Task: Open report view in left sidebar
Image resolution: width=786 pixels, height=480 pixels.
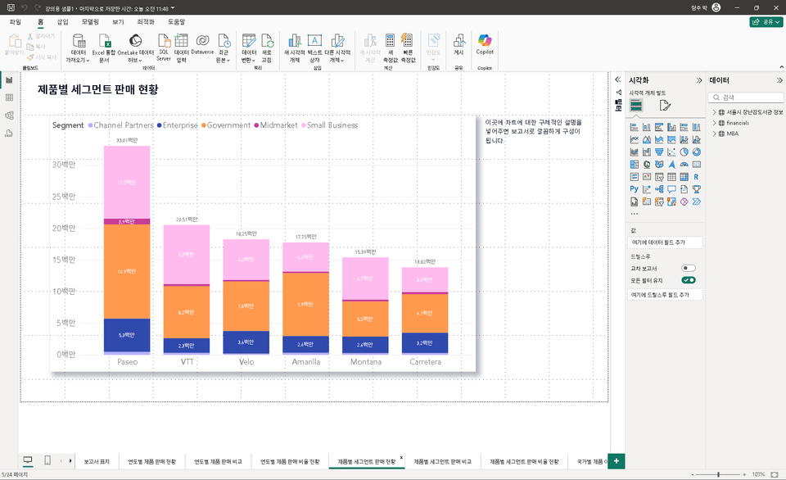Action: pyautogui.click(x=9, y=80)
